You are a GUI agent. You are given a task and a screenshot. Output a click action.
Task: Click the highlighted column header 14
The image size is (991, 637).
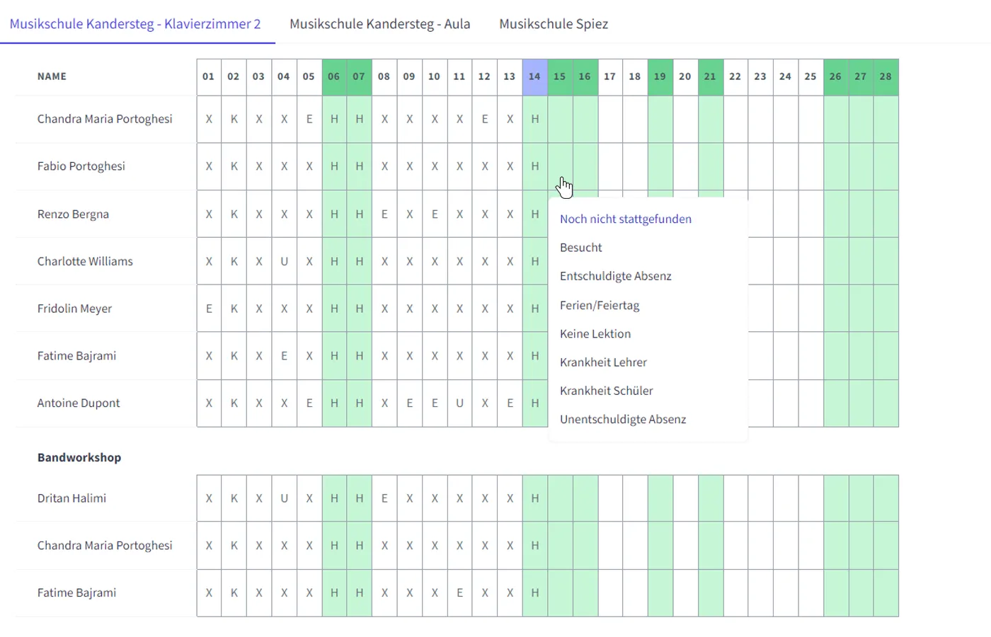tap(534, 76)
